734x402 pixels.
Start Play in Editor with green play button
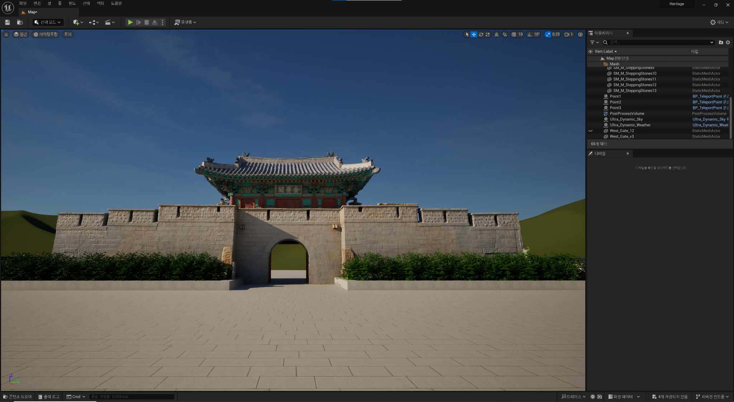pyautogui.click(x=130, y=22)
